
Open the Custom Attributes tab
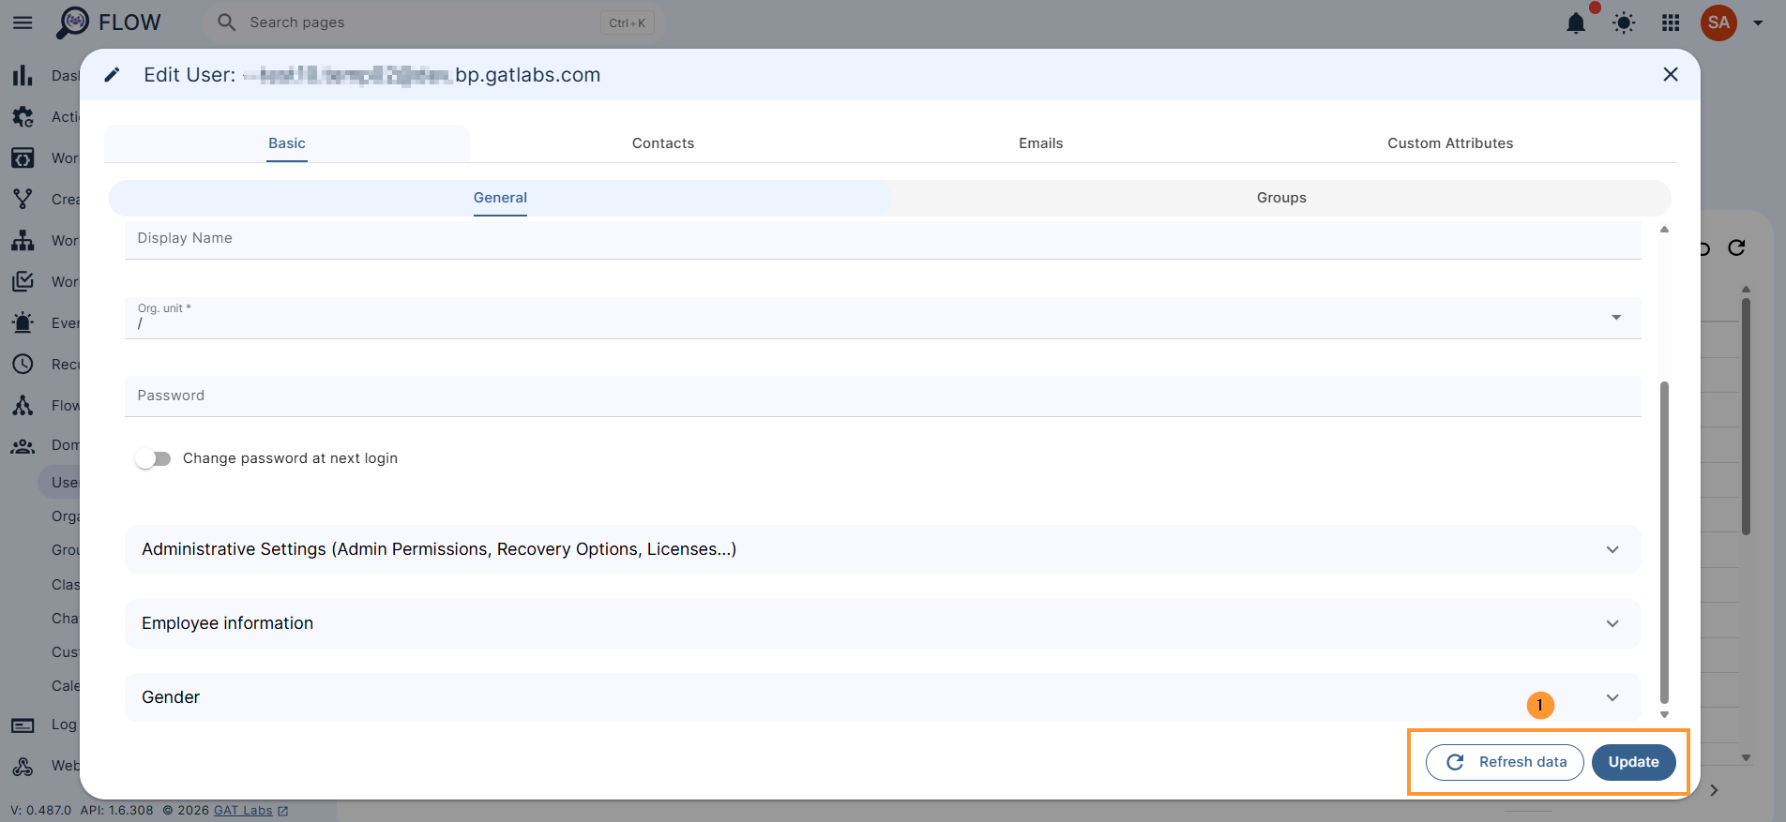tap(1450, 143)
